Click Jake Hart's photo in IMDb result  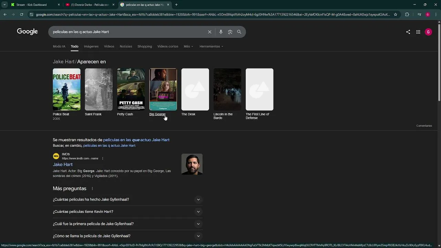pos(192,164)
